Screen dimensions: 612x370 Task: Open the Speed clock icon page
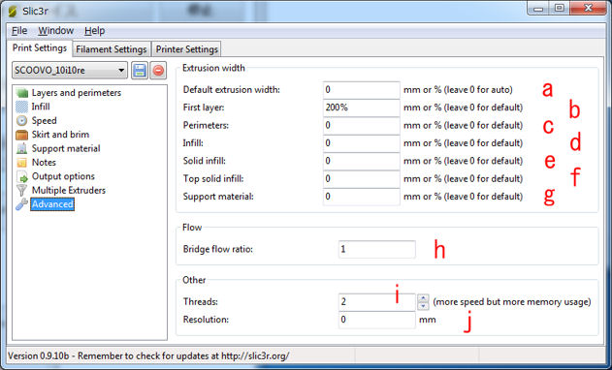pyautogui.click(x=22, y=120)
